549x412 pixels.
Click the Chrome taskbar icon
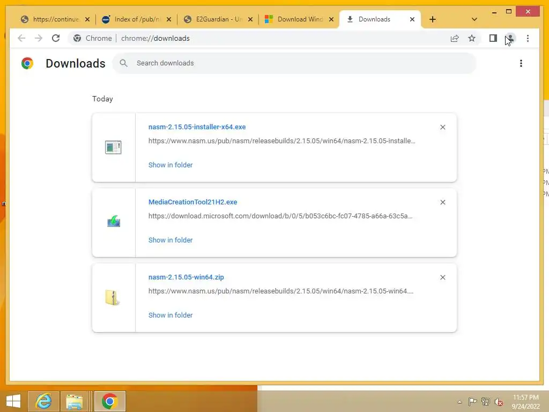(109, 401)
